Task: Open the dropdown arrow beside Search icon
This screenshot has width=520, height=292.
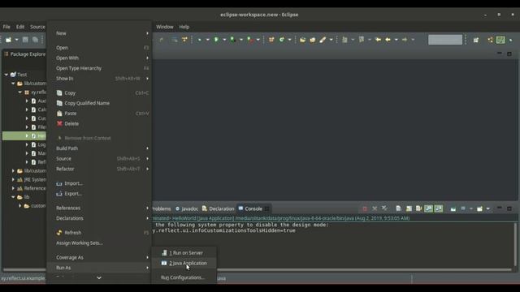Action: click(331, 40)
